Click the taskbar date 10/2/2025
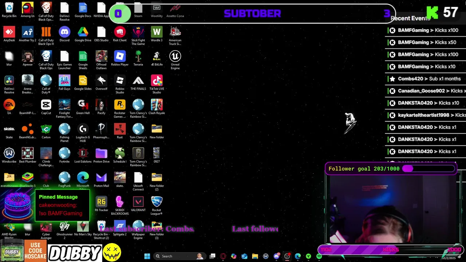 [449, 258]
